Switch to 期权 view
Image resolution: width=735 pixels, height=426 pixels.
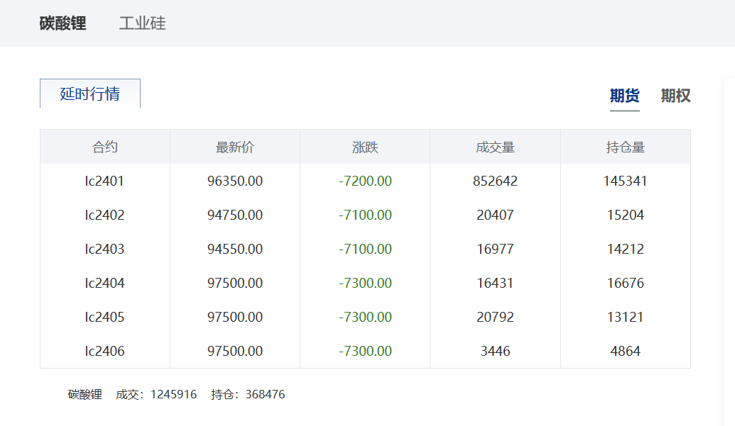click(x=675, y=96)
